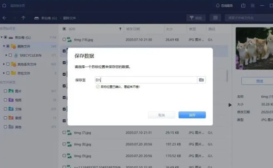The height and width of the screenshot is (168, 273).
Task: Click the blue 保存 button
Action: (x=192, y=115)
